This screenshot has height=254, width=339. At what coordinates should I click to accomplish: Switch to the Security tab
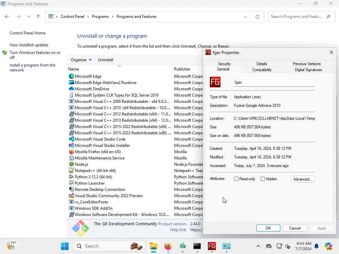[x=224, y=64]
